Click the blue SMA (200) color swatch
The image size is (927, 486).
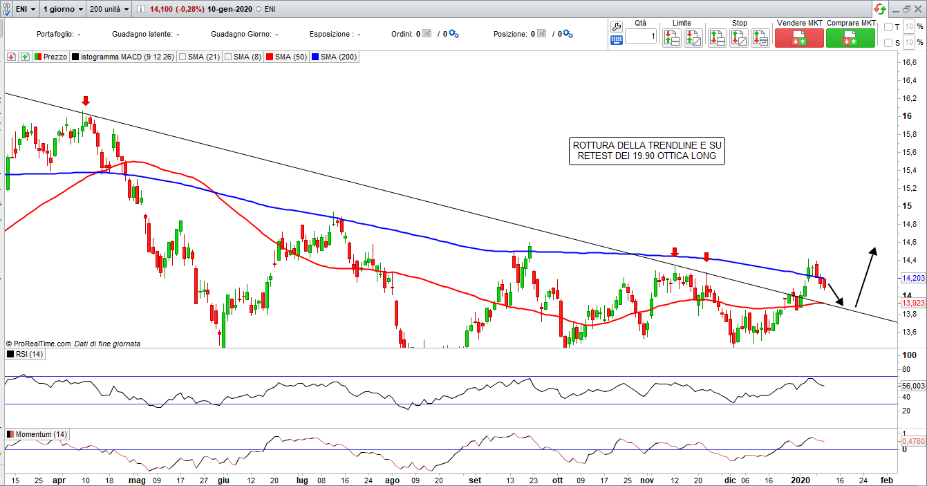[x=315, y=57]
